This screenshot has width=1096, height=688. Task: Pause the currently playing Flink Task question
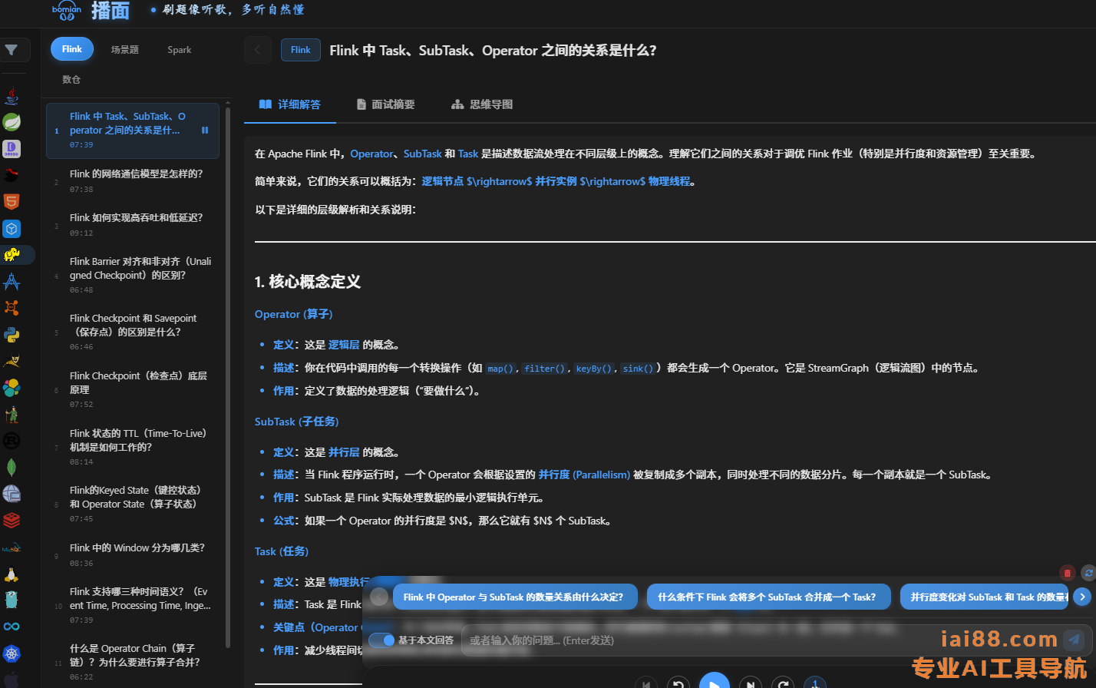205,131
